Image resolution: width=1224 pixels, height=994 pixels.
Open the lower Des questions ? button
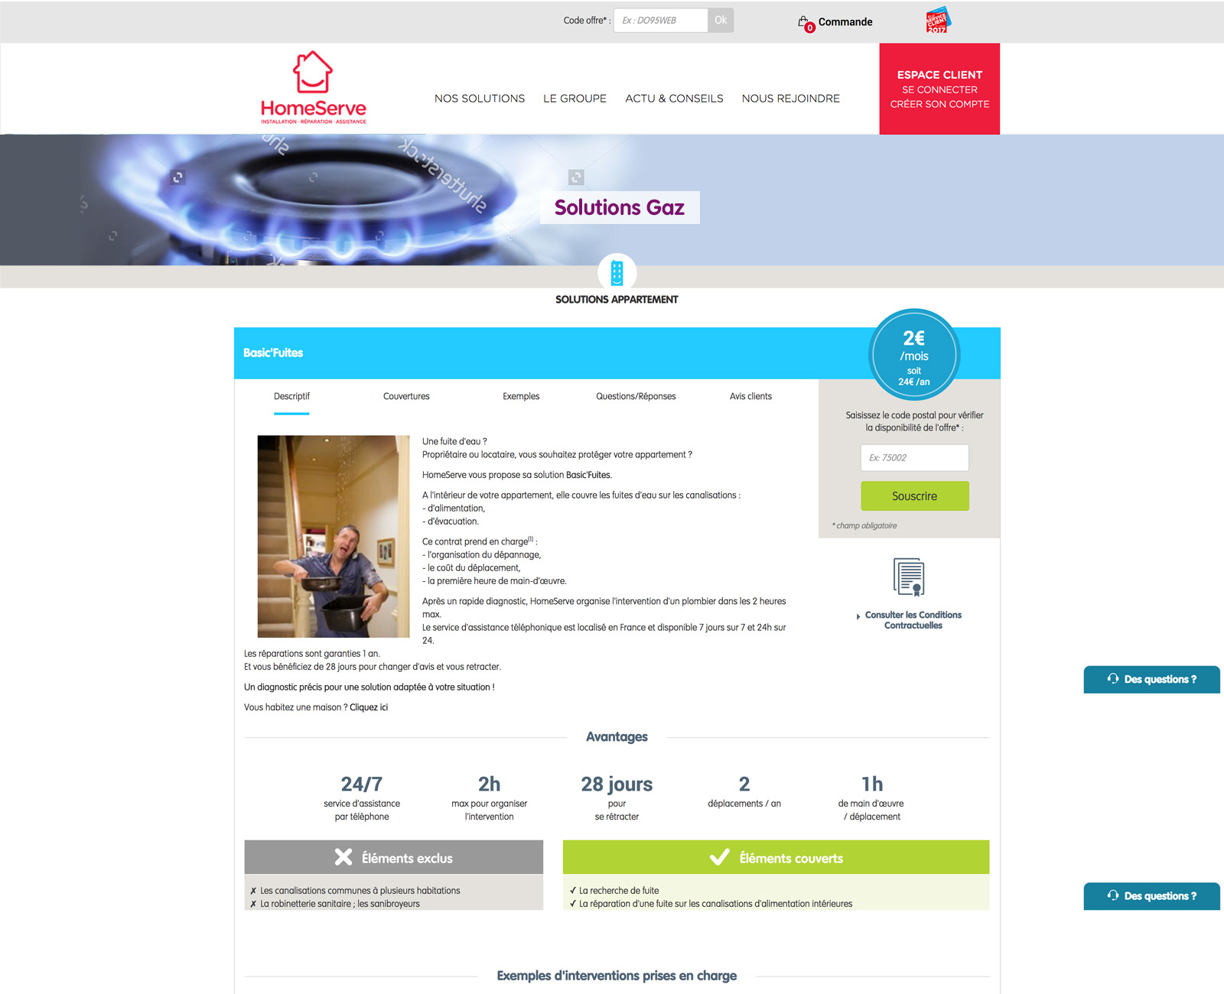click(1151, 896)
